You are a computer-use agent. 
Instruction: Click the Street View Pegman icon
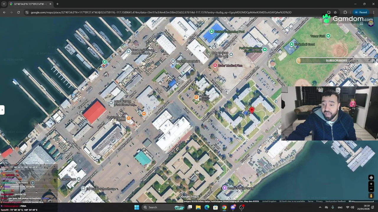pos(371,196)
